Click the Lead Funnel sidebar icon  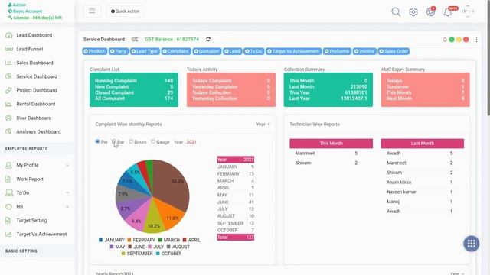[x=8, y=49]
